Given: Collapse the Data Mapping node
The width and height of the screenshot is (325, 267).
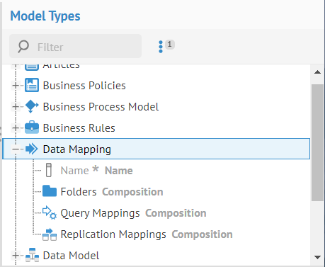Looking at the screenshot, I should (16, 149).
